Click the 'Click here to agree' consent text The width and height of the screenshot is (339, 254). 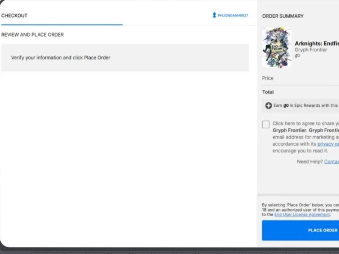pos(305,124)
